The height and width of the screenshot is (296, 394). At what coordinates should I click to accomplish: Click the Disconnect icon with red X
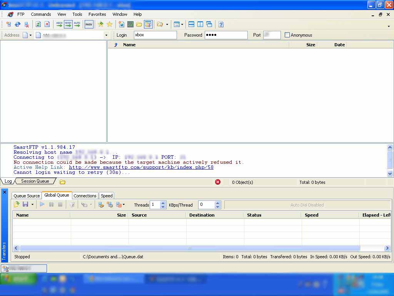click(27, 24)
